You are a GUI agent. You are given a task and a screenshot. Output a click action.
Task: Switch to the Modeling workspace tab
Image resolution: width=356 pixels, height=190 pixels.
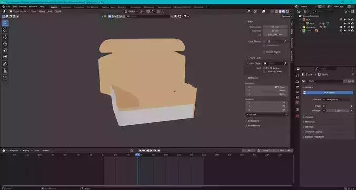(x=66, y=7)
